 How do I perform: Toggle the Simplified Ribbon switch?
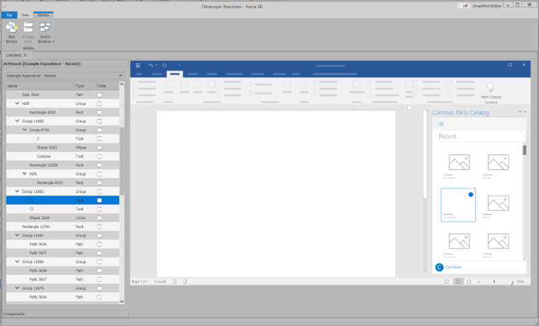tap(464, 5)
